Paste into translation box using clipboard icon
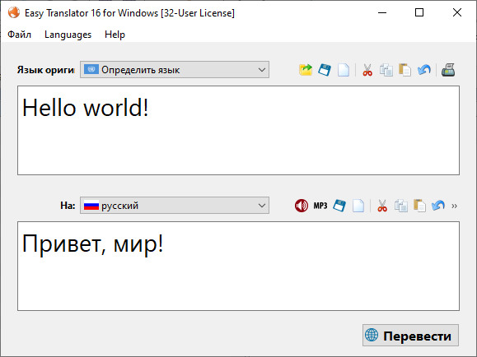This screenshot has width=477, height=357. [x=419, y=206]
